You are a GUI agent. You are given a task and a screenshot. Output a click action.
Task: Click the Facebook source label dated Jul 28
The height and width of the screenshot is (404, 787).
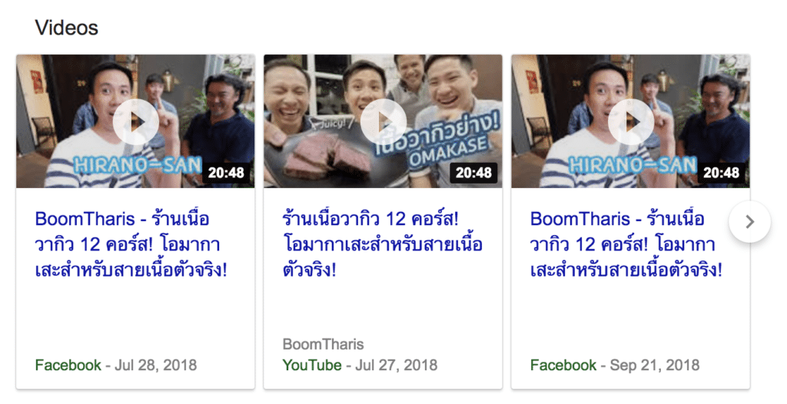tap(68, 365)
